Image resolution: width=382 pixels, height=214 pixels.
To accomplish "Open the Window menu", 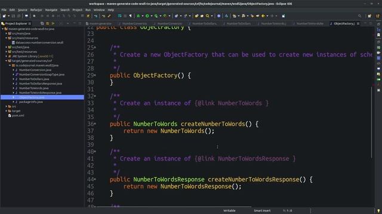I will pos(99,10).
